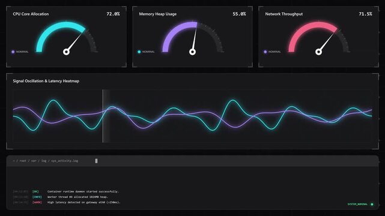Click the Memory Heap Usage gauge needle hub
Image resolution: width=385 pixels, height=216 pixels.
tap(192, 52)
